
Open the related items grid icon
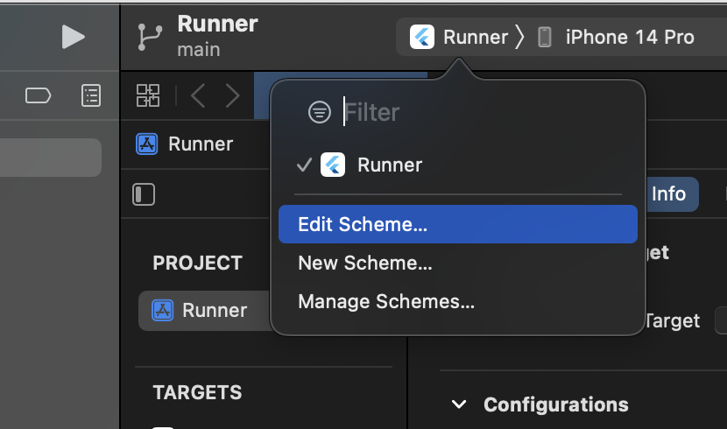(148, 95)
